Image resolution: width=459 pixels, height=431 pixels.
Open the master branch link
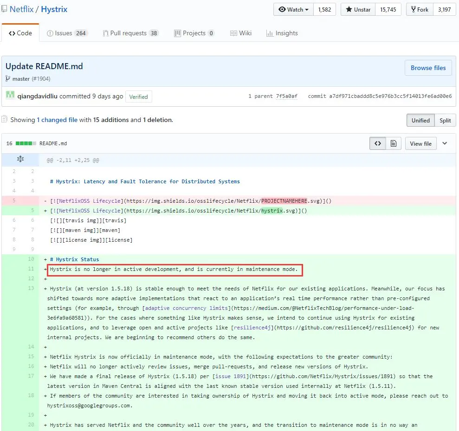click(21, 79)
